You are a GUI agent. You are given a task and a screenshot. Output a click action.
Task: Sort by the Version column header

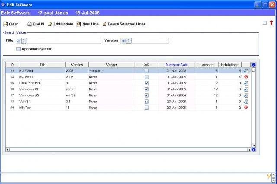[77, 65]
